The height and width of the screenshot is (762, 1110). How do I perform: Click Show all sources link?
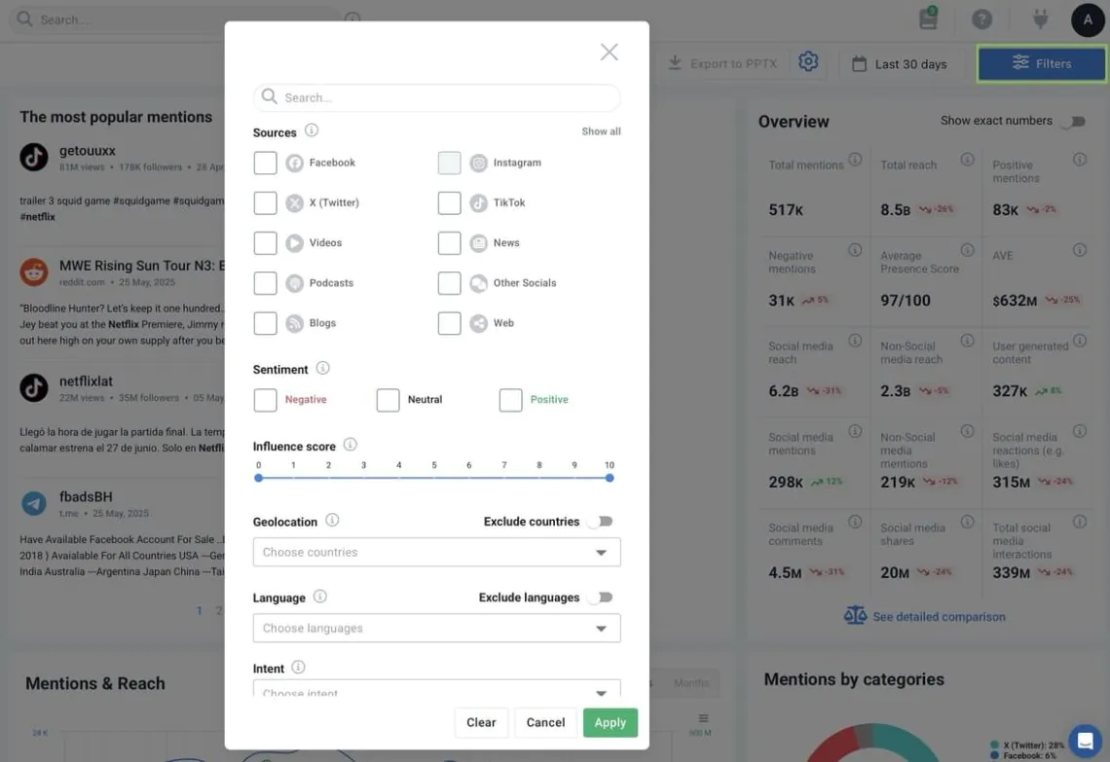click(x=601, y=131)
